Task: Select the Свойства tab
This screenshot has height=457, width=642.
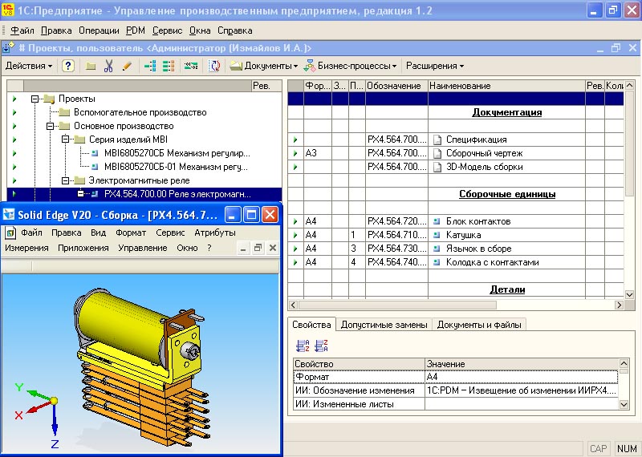Action: [311, 325]
